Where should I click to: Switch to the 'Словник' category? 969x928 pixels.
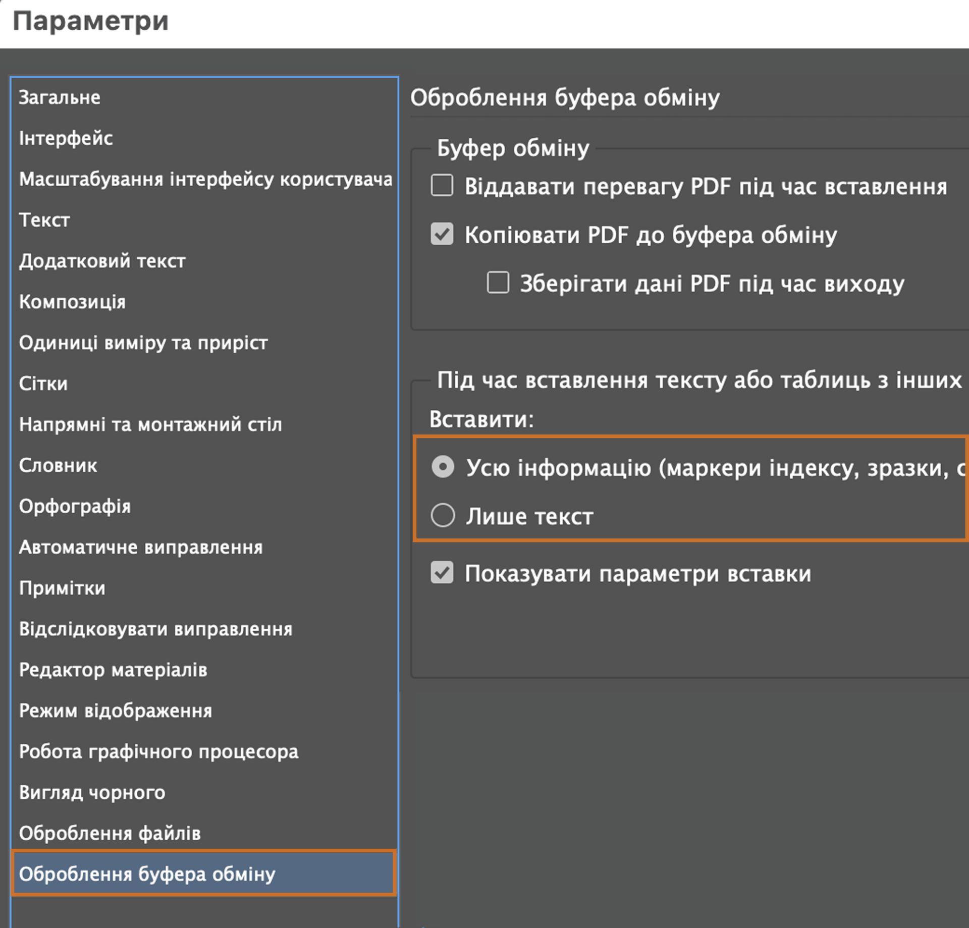click(58, 465)
